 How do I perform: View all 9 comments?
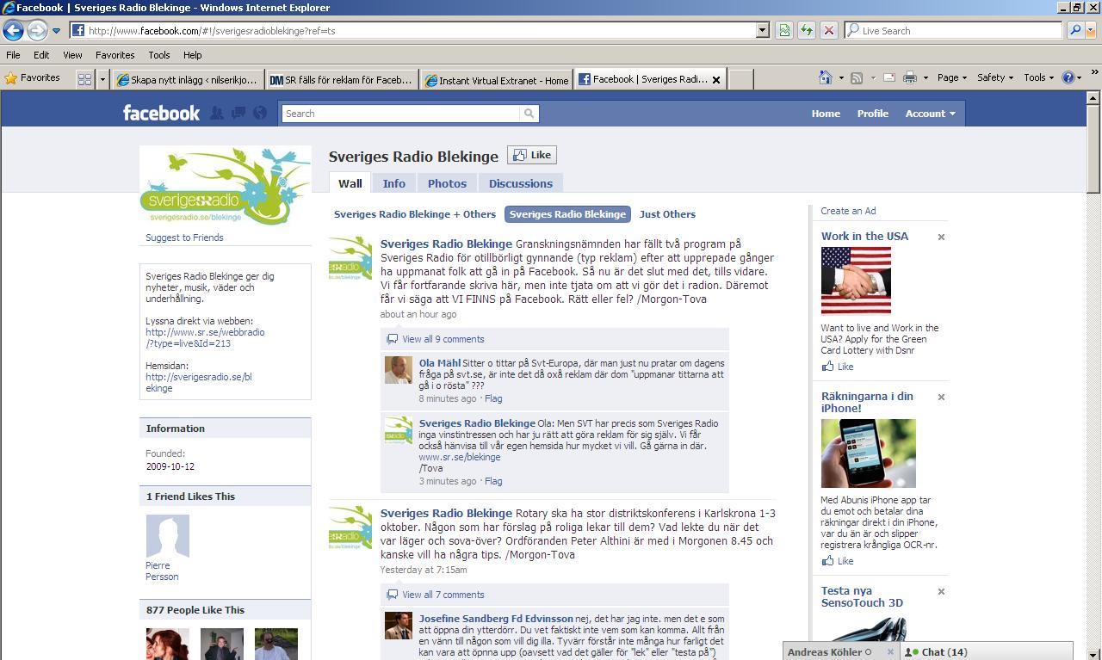[x=443, y=339]
